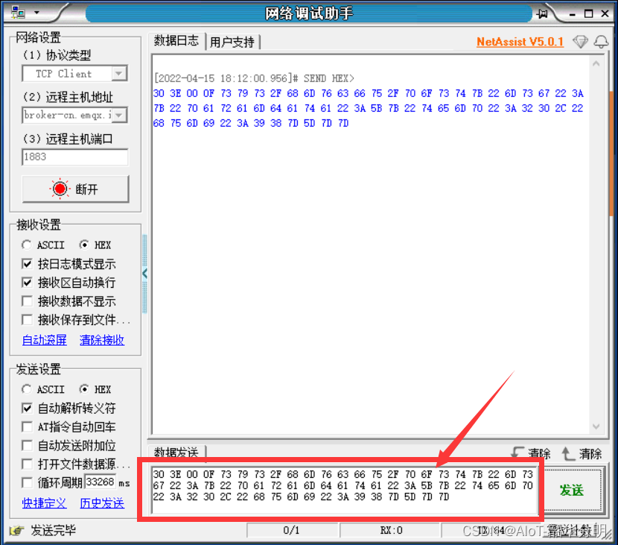Open the NetAssist V5.0.1 link
Image resolution: width=618 pixels, height=545 pixels.
(520, 42)
